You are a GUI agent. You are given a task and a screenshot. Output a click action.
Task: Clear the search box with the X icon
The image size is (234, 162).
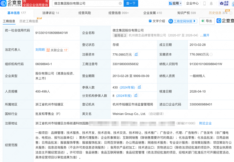[x=120, y=4]
